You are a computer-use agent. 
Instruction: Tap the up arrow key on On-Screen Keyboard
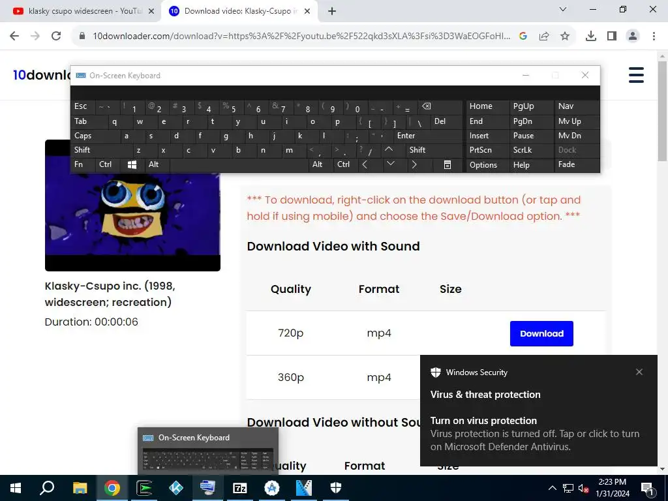point(389,149)
